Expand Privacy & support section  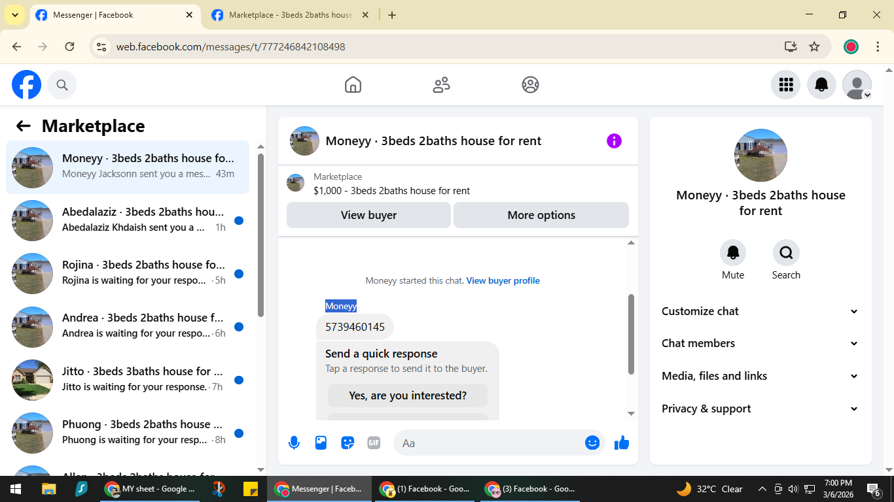pos(760,409)
